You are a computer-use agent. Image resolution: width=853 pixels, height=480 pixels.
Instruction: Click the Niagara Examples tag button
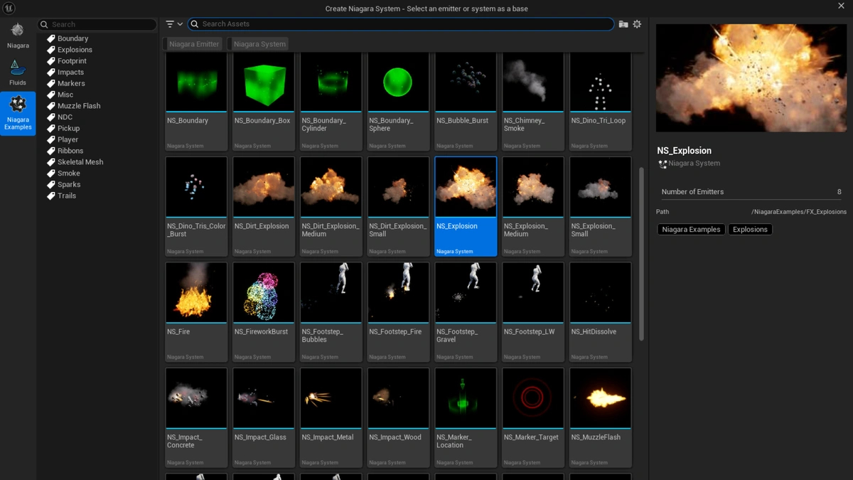(x=691, y=230)
